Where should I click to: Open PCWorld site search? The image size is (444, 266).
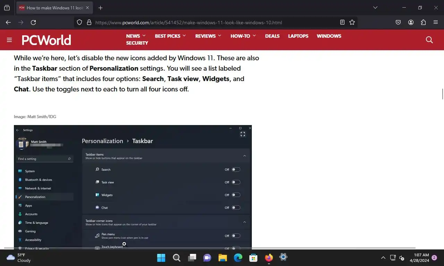click(x=429, y=40)
